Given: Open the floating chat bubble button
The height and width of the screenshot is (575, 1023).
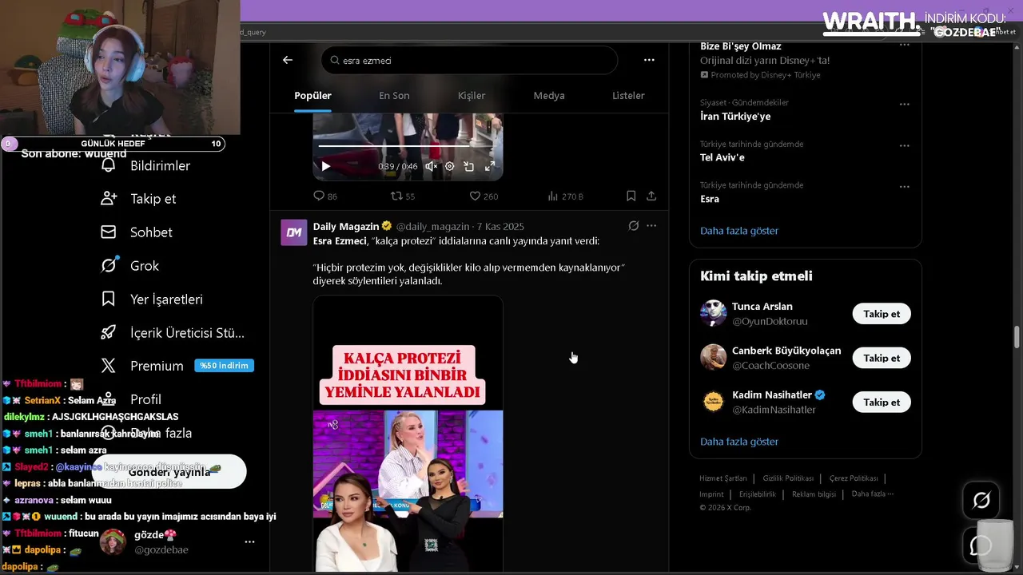Looking at the screenshot, I should (x=981, y=545).
